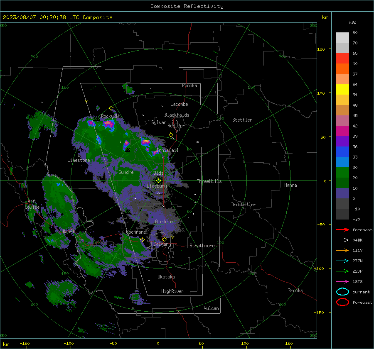Screen dimensions: 374x349
Task: Click the cyan current ellipse icon
Action: click(342, 292)
